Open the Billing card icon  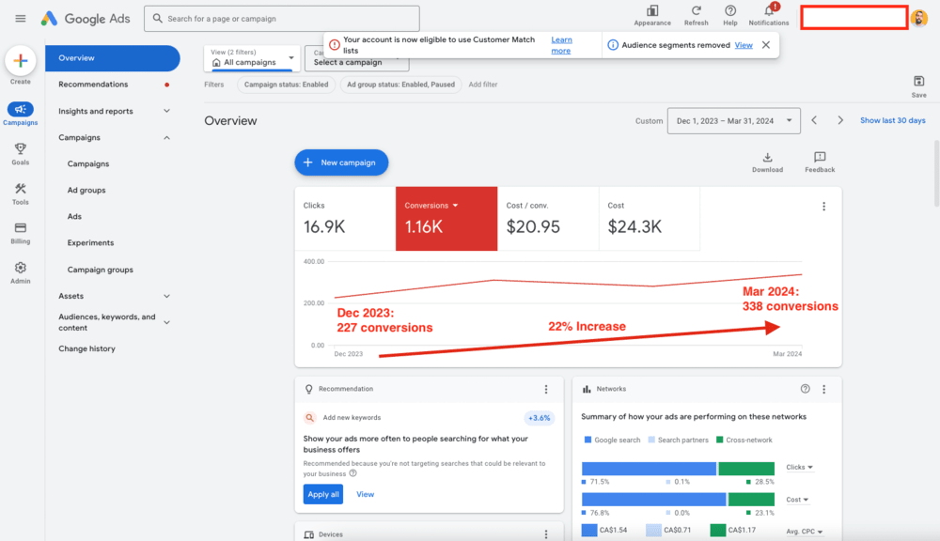[x=21, y=229]
